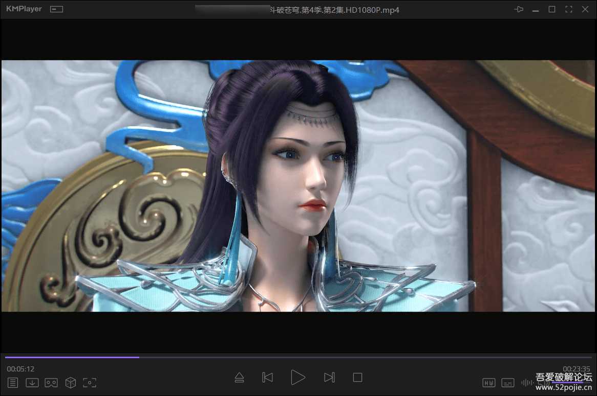This screenshot has height=396, width=597.
Task: Click the total duration 00:23:35
Action: pyautogui.click(x=577, y=369)
